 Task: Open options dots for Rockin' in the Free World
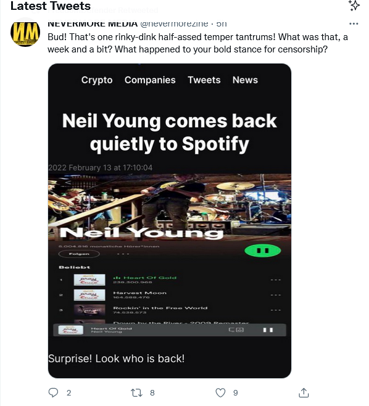click(276, 310)
